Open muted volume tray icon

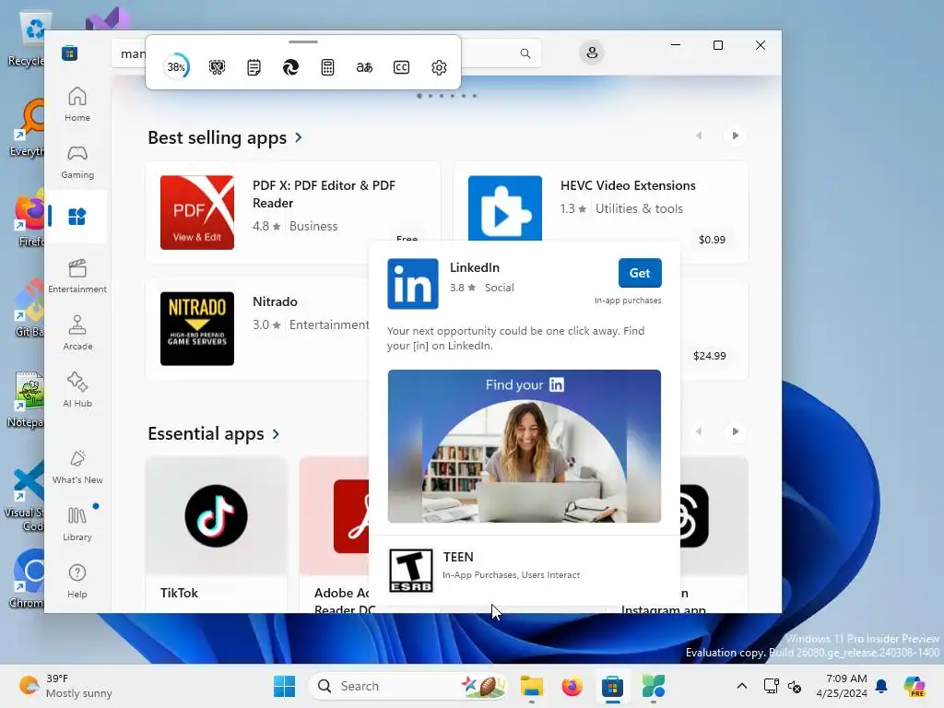pyautogui.click(x=795, y=686)
